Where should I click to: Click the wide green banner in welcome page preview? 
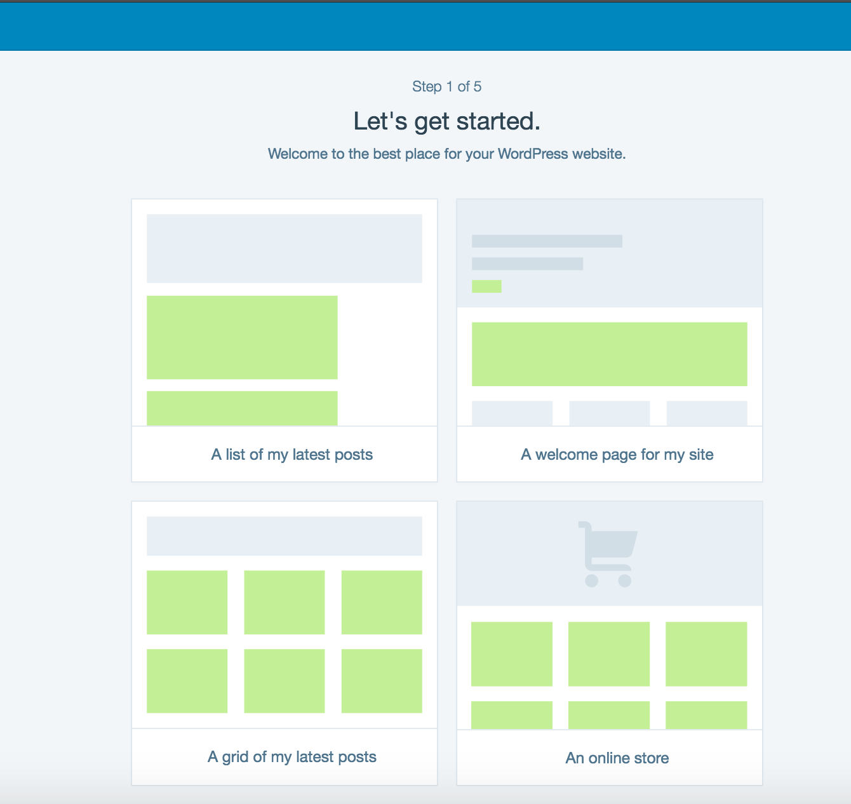609,354
